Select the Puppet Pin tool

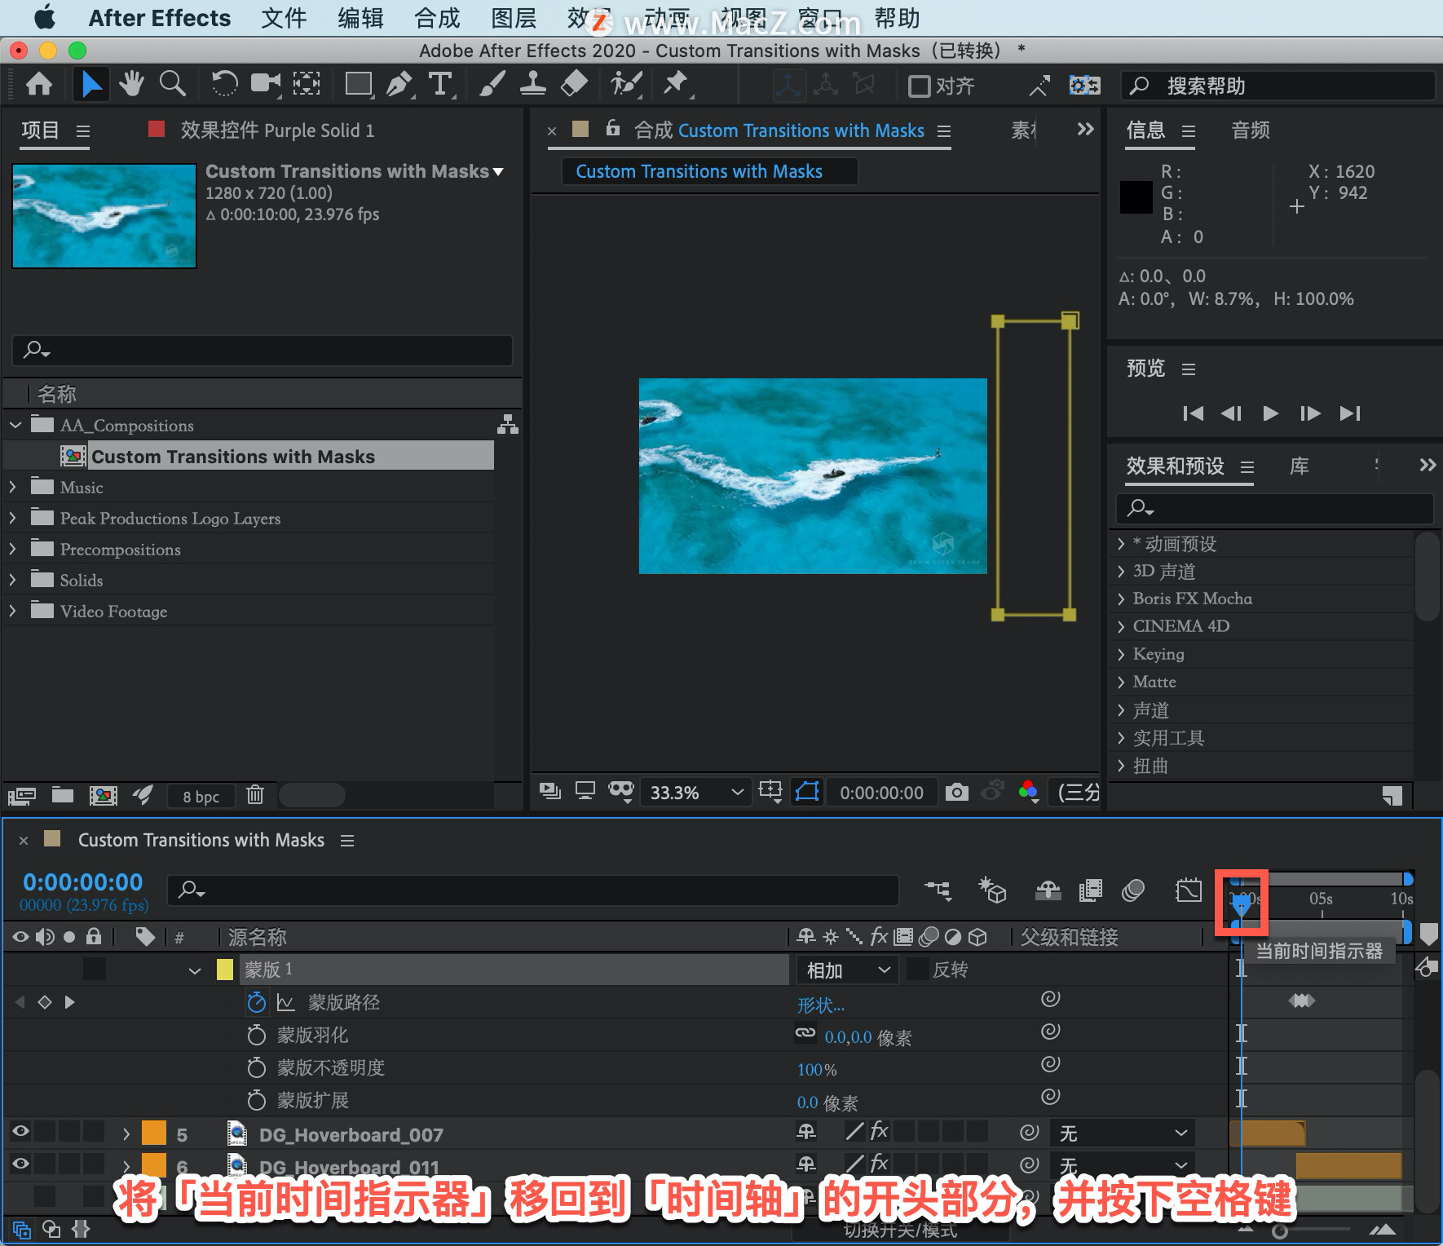pyautogui.click(x=676, y=84)
